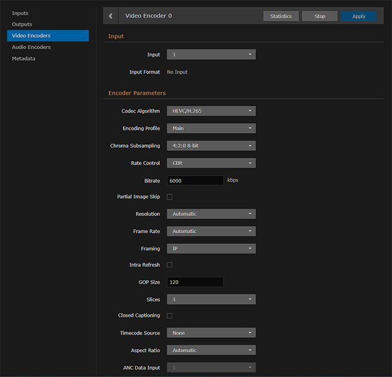Select the Input source dropdown
Viewport: 392px width, 377px height.
(x=211, y=55)
